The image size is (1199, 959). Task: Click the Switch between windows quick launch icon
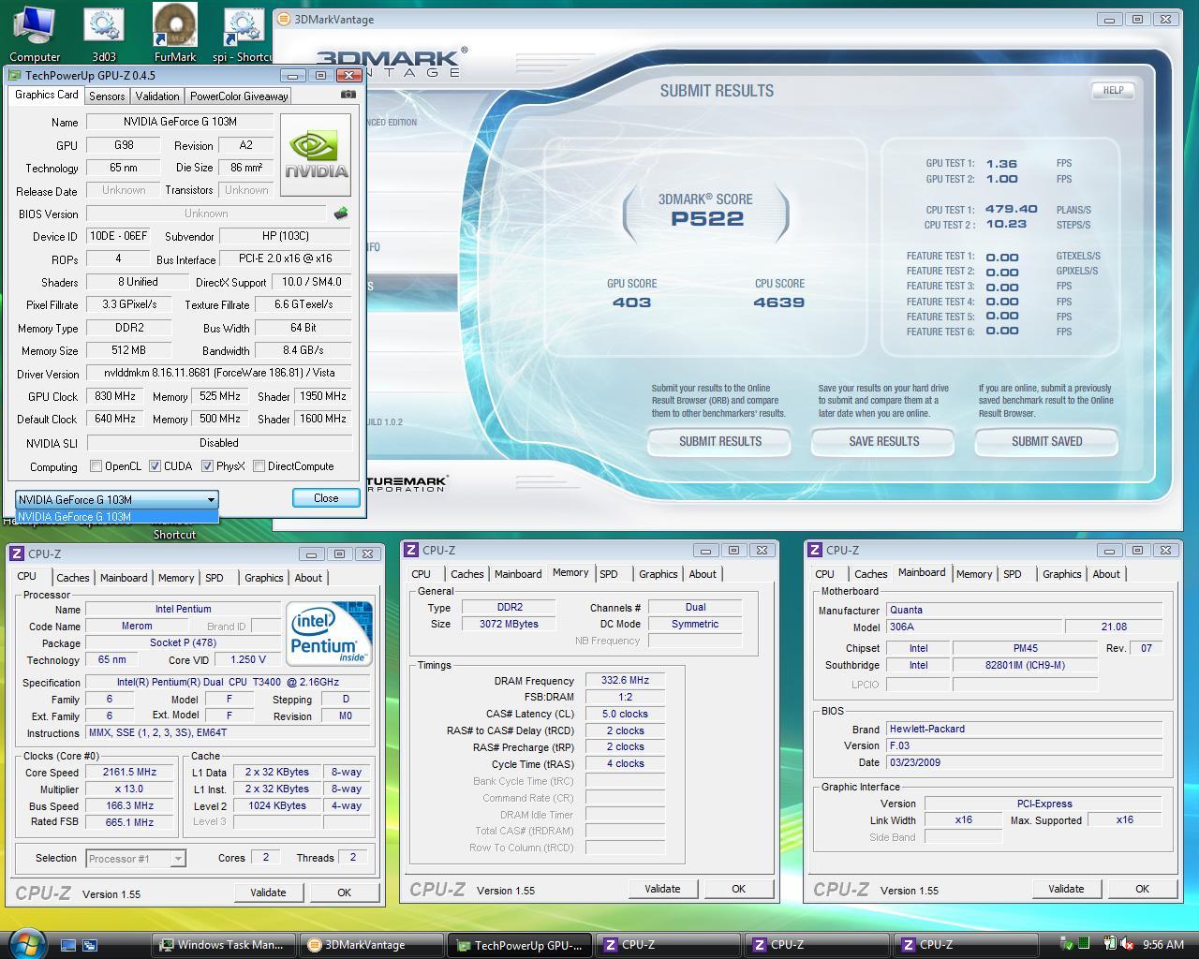(x=90, y=945)
